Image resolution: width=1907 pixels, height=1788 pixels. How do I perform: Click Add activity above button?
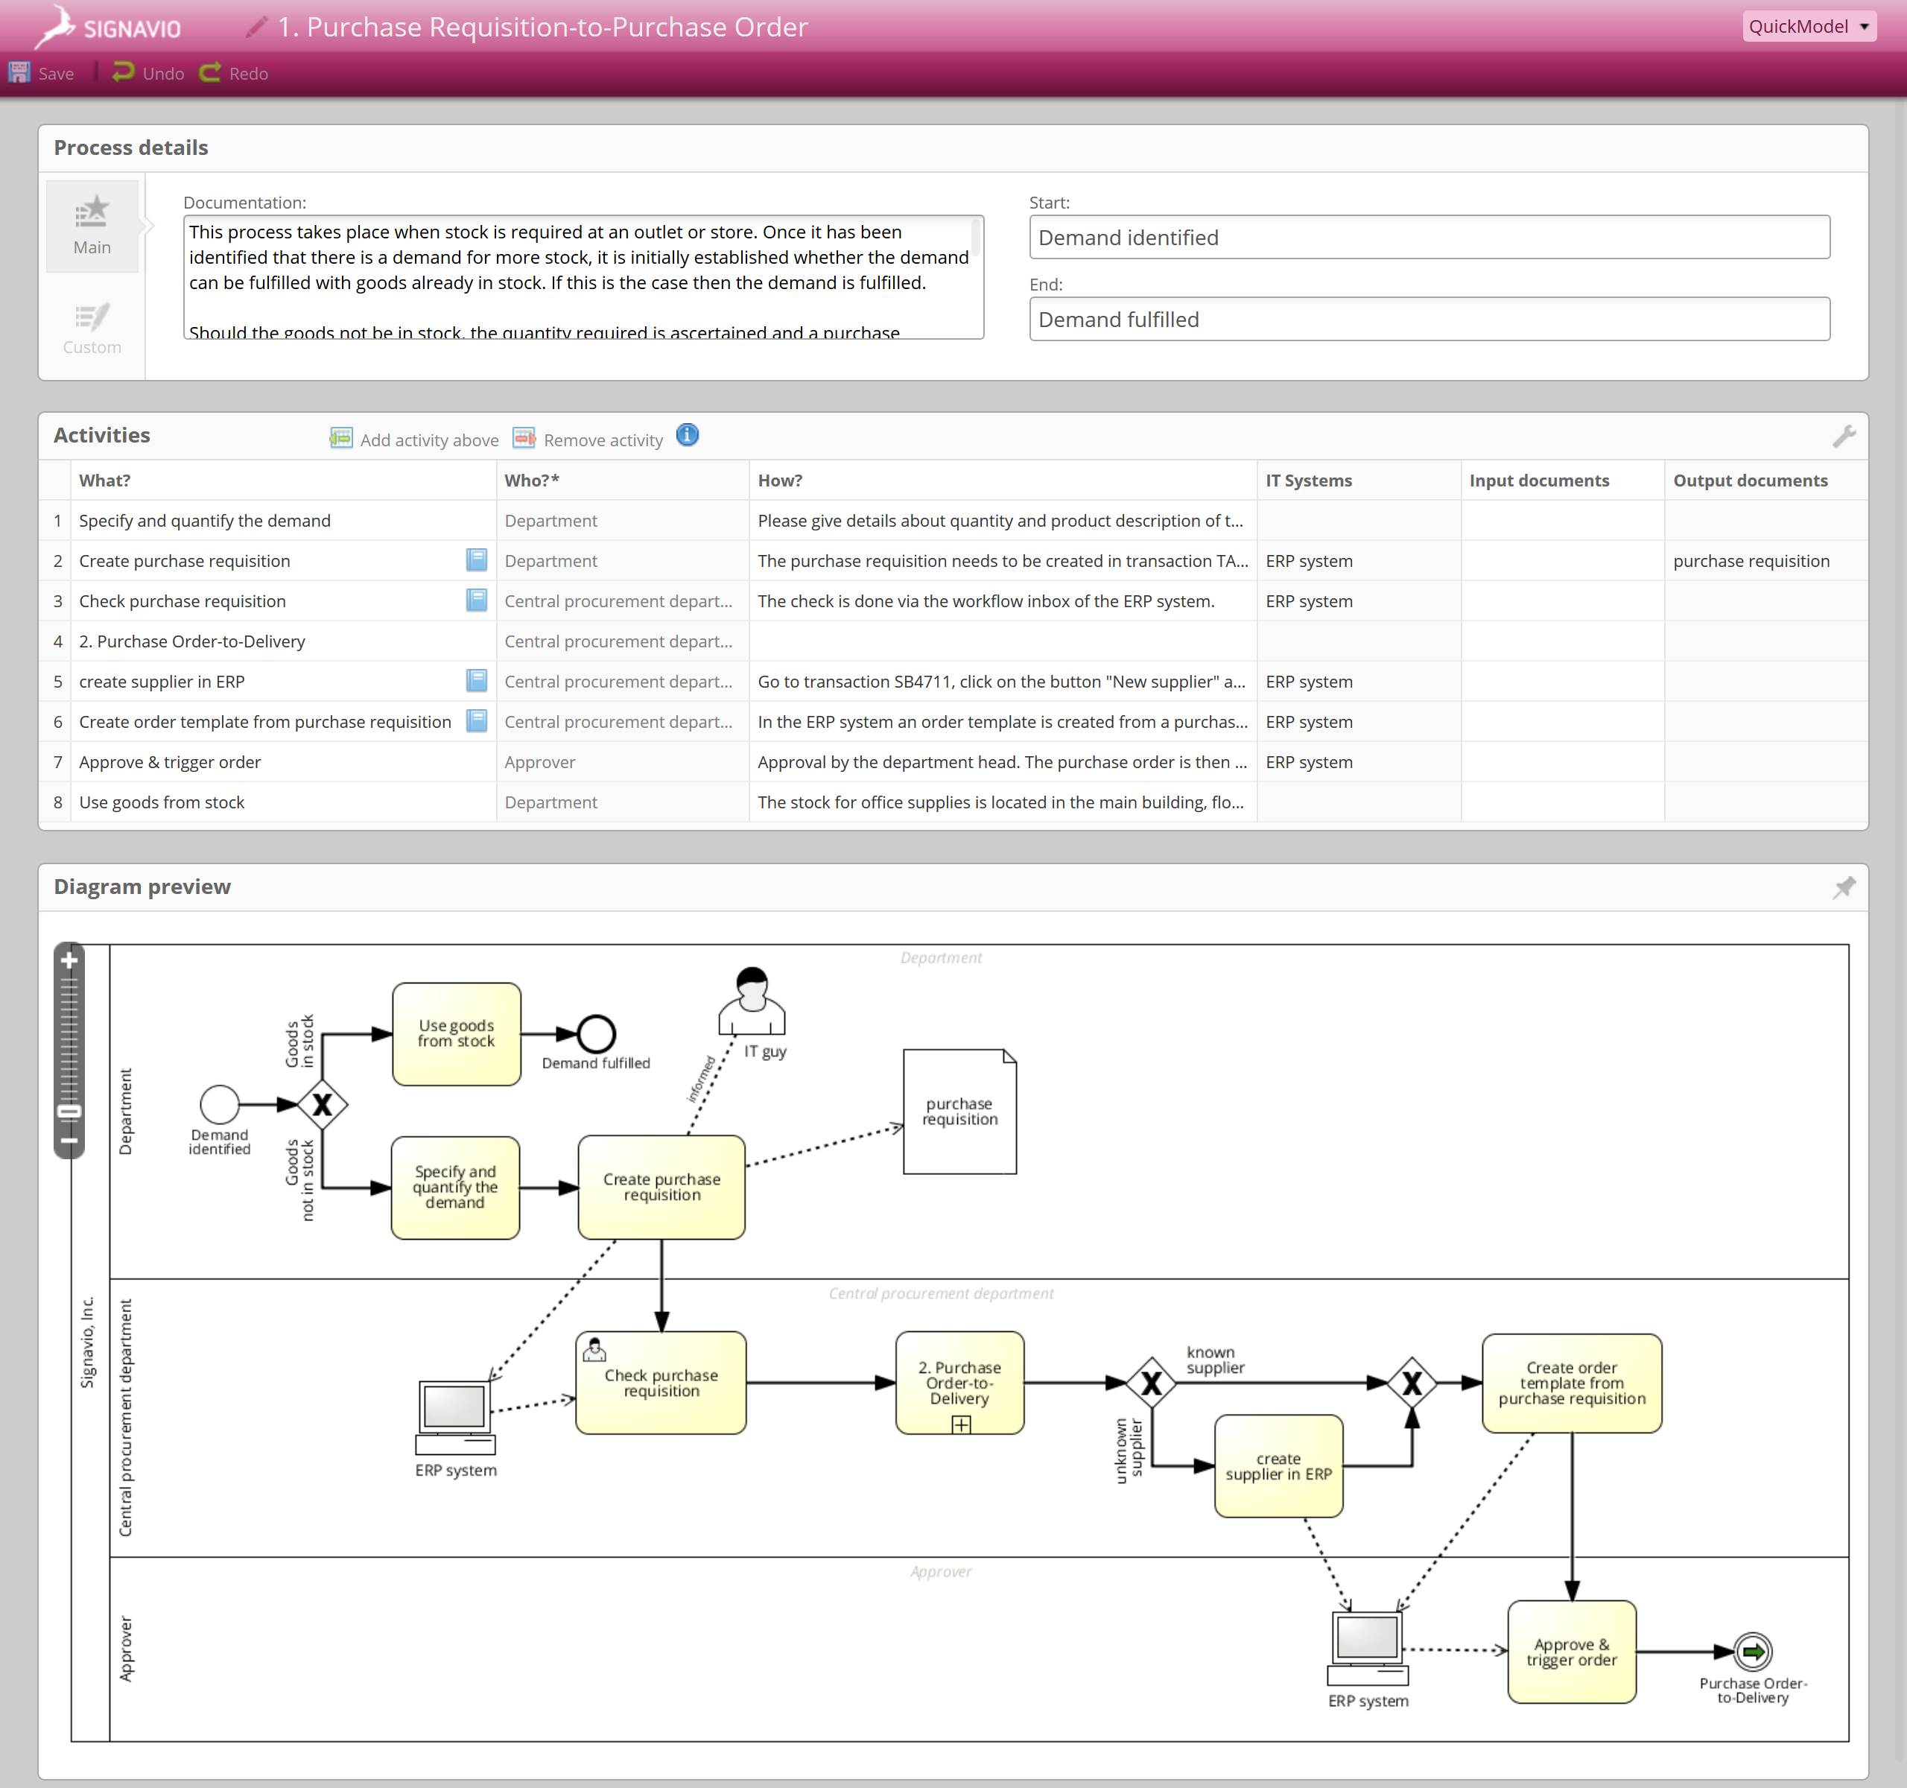tap(414, 440)
